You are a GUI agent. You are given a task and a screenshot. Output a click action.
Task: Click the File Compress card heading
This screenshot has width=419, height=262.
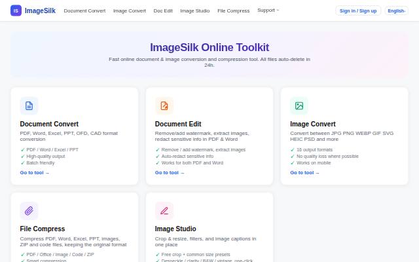coord(42,229)
